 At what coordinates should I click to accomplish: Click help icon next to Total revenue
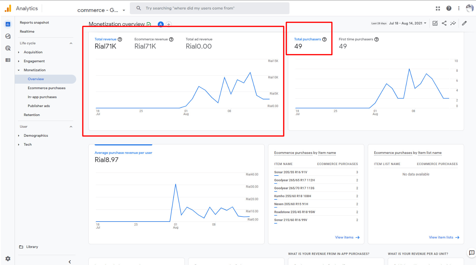(120, 39)
